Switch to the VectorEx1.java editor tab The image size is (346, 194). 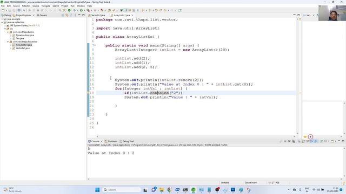pos(97,15)
